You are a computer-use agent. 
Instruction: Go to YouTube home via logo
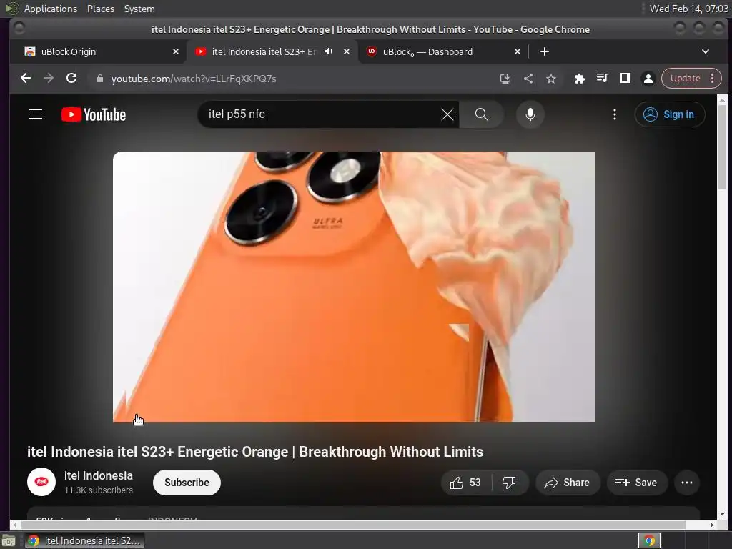(x=94, y=114)
